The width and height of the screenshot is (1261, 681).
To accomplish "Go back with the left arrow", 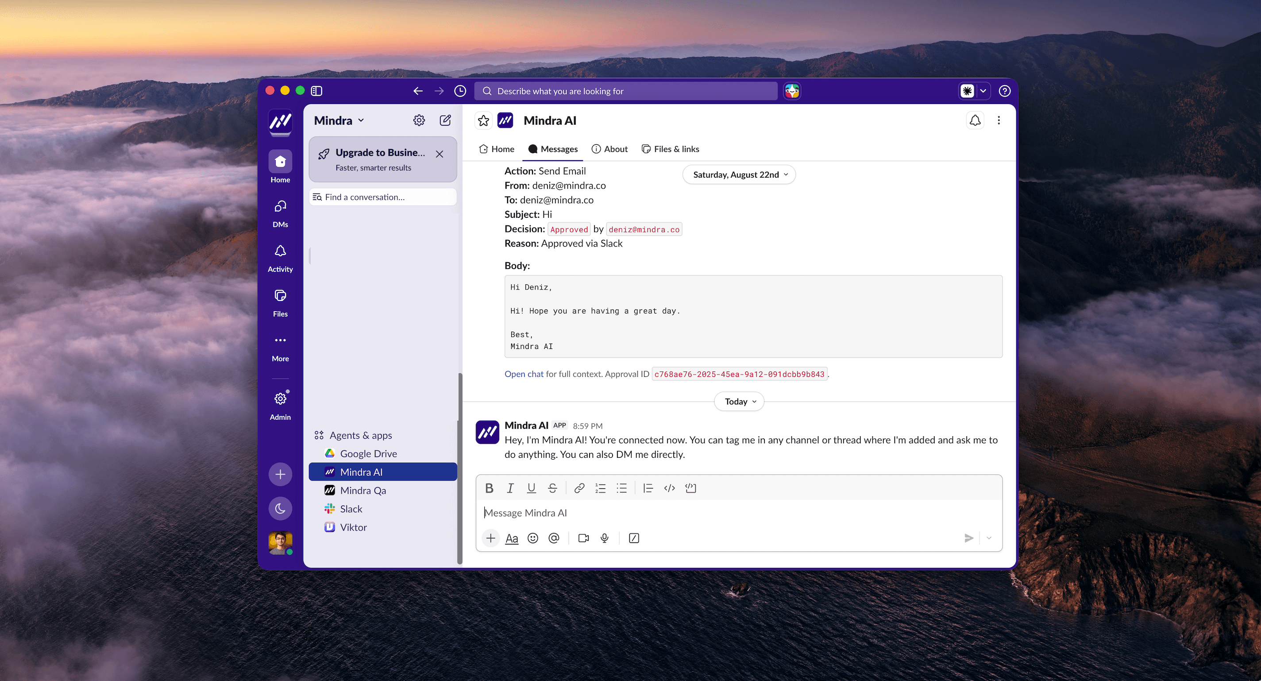I will coord(417,91).
